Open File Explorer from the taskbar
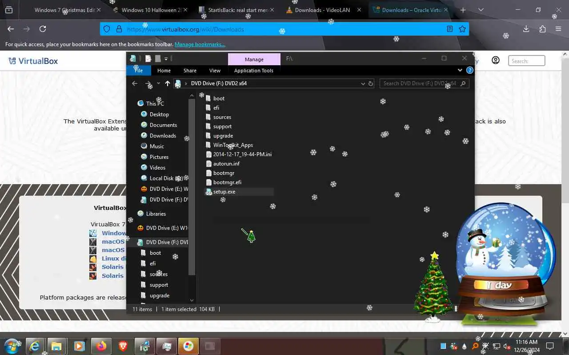The height and width of the screenshot is (355, 569). click(x=56, y=346)
